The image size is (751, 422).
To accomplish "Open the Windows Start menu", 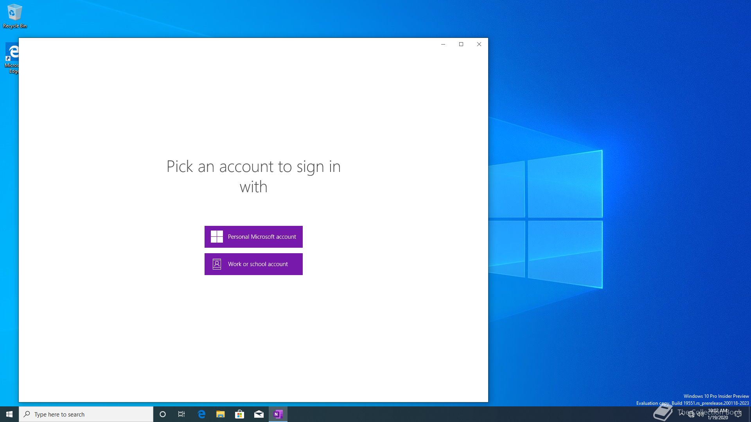I will [9, 414].
